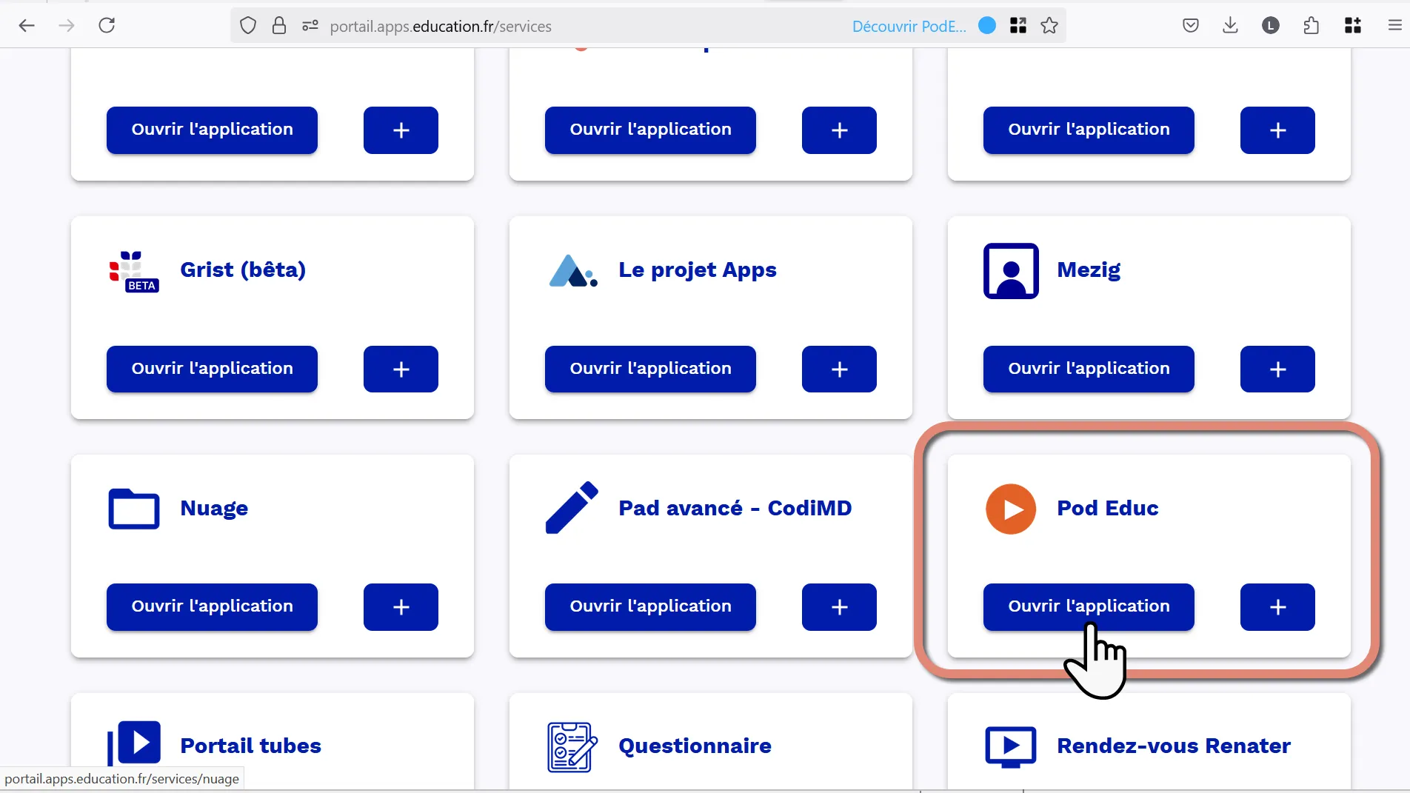
Task: Click the Le projet Apps mountain logo
Action: click(x=573, y=271)
